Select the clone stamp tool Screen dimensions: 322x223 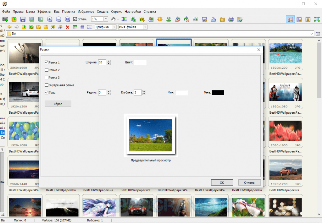tap(169, 19)
